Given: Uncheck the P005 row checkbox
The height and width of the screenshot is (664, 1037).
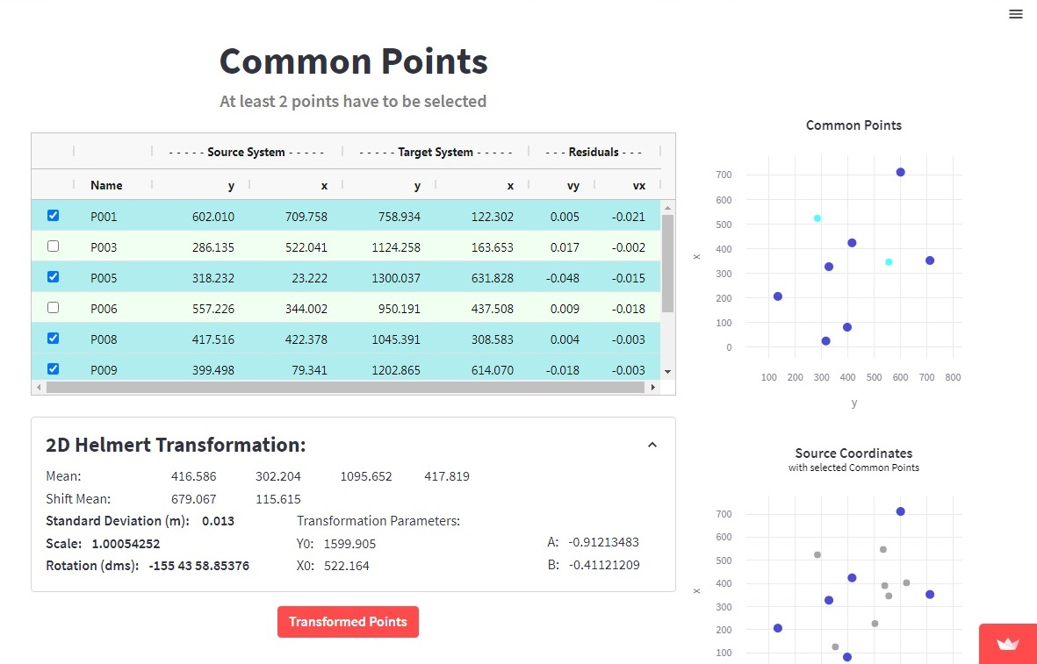Looking at the screenshot, I should click(x=53, y=277).
